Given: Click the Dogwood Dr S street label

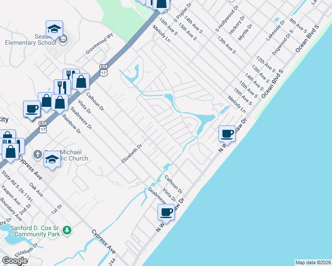Looking at the screenshot, I should [283, 43].
